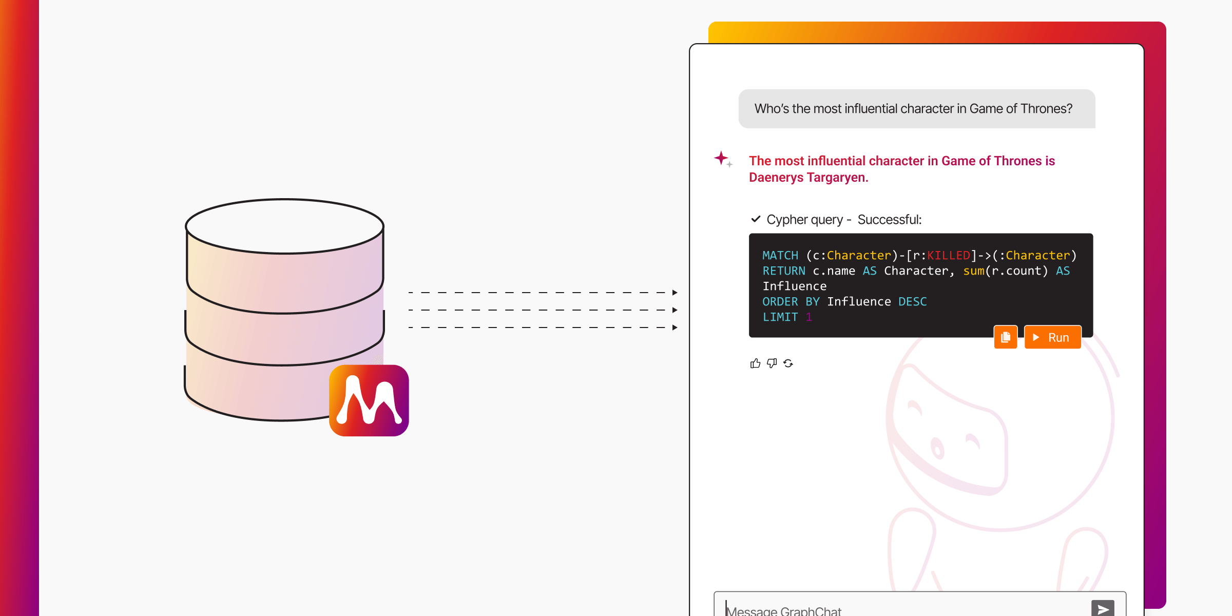
Task: Send message with the arrow icon
Action: (1103, 608)
